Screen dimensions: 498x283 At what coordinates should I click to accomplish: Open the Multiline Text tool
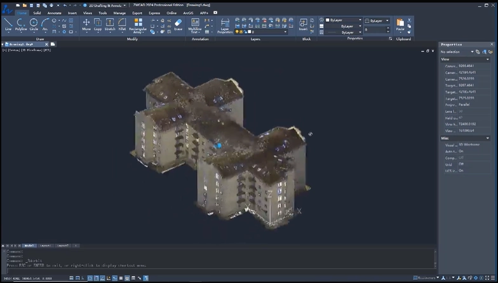point(195,25)
